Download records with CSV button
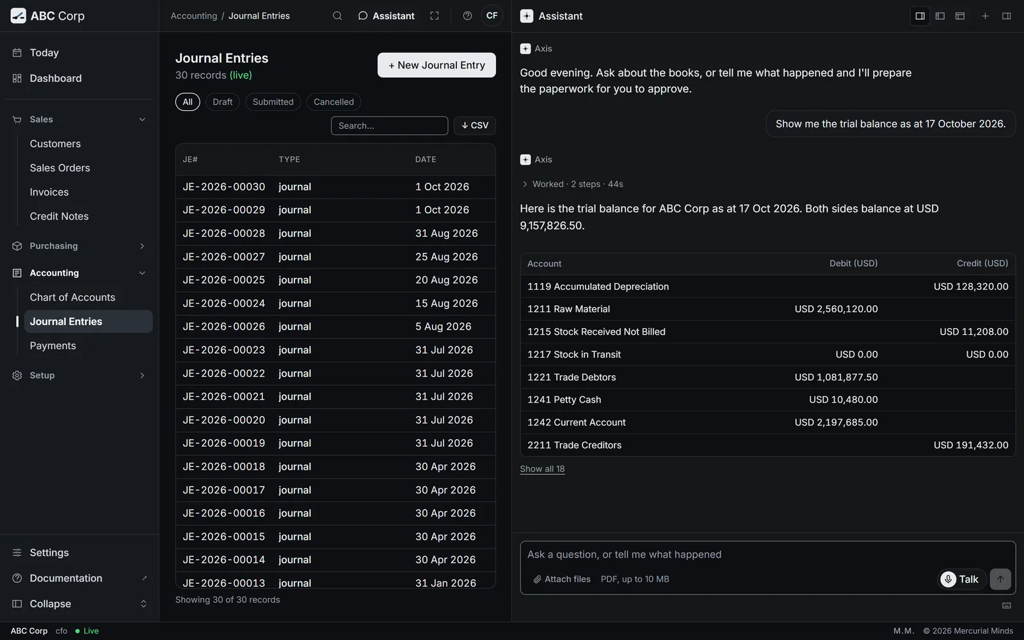The image size is (1024, 640). pos(475,125)
